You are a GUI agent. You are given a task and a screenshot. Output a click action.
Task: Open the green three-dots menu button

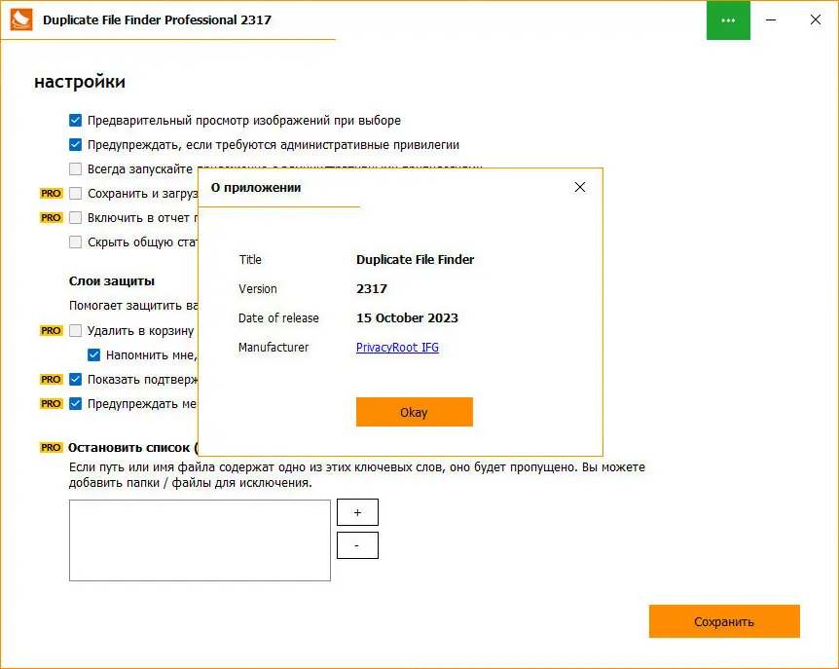pyautogui.click(x=728, y=20)
